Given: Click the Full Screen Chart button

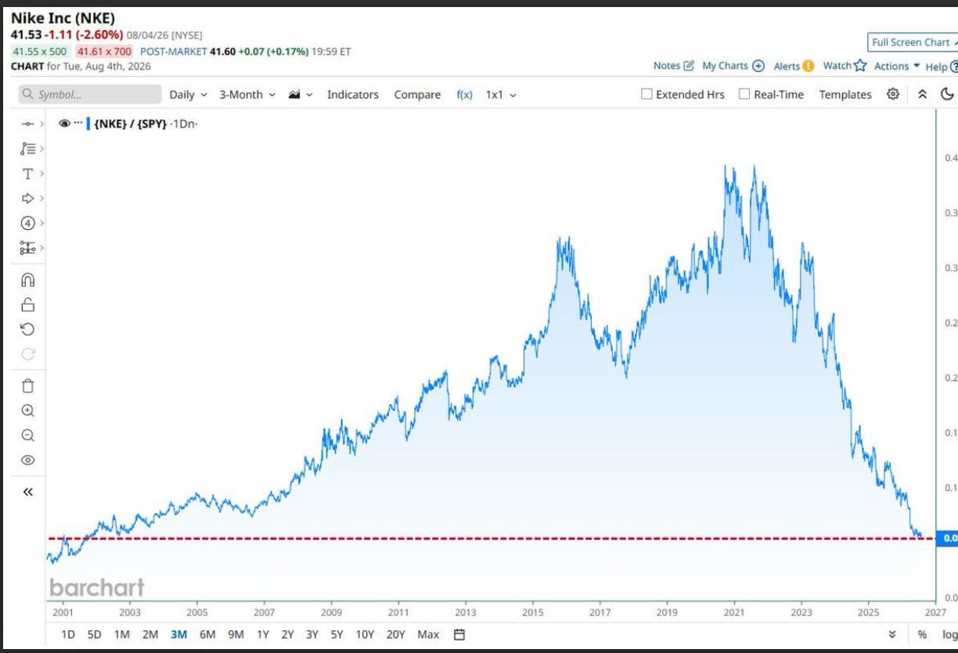Looking at the screenshot, I should 913,42.
